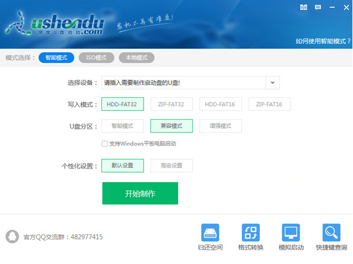Select ZIP-FAT16 write mode

click(269, 104)
